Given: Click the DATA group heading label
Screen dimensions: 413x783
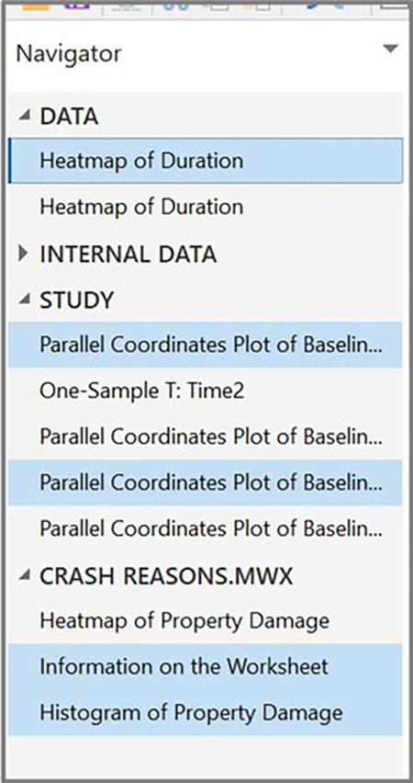Looking at the screenshot, I should 69,117.
